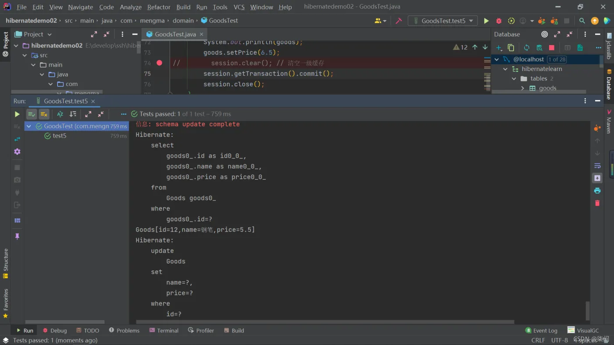This screenshot has height=345, width=614.
Task: Open Run panel settings gear
Action: (17, 151)
